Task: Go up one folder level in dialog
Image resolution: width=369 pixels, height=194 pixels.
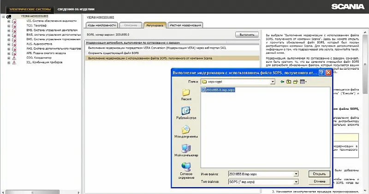Action: coord(289,82)
